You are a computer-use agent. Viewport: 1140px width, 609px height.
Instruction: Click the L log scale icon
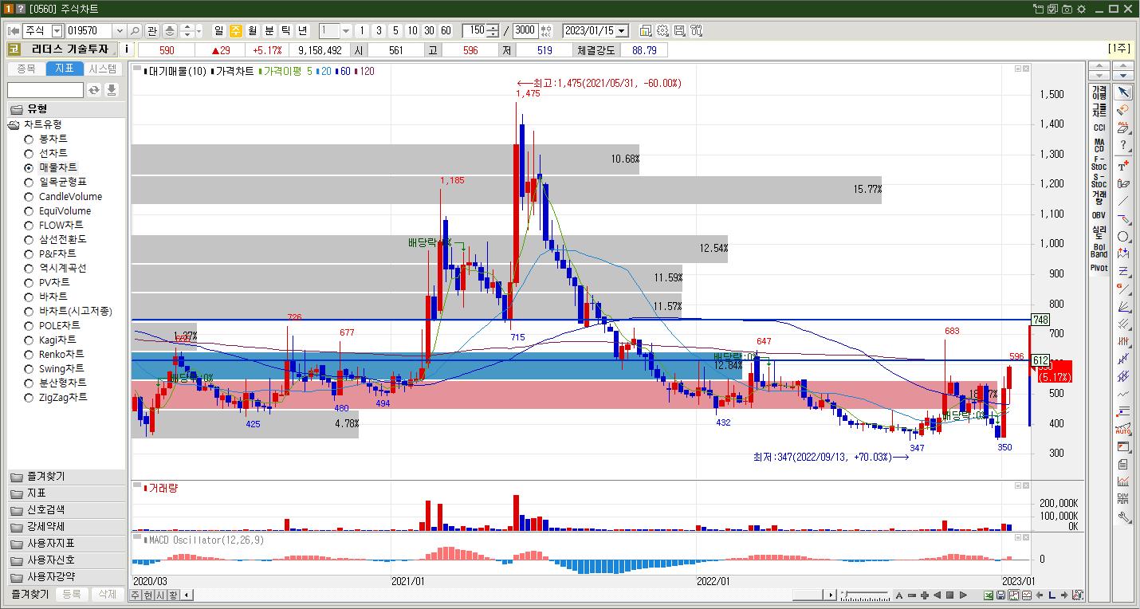(x=1052, y=595)
